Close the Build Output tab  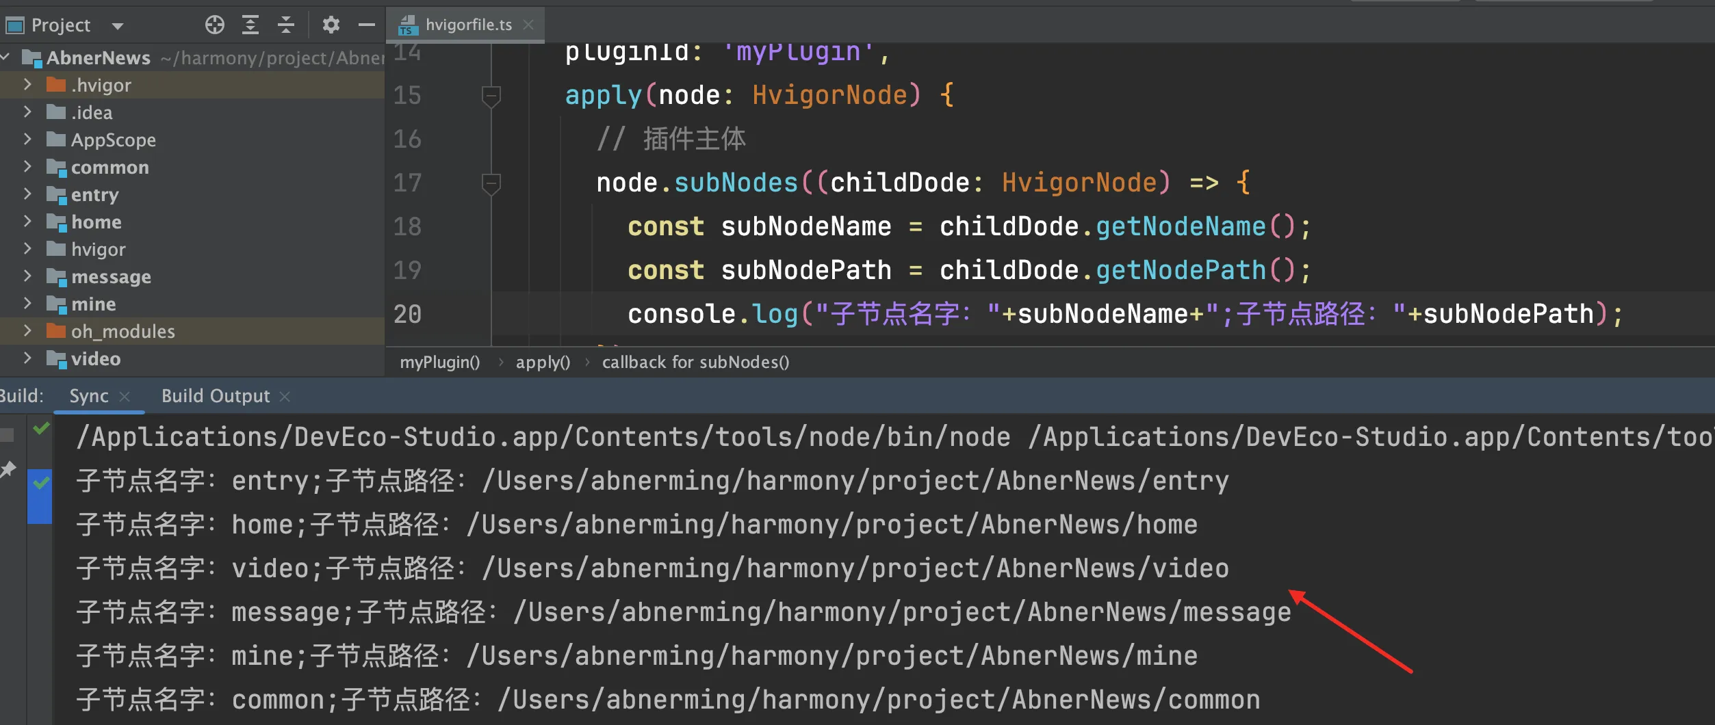[285, 397]
